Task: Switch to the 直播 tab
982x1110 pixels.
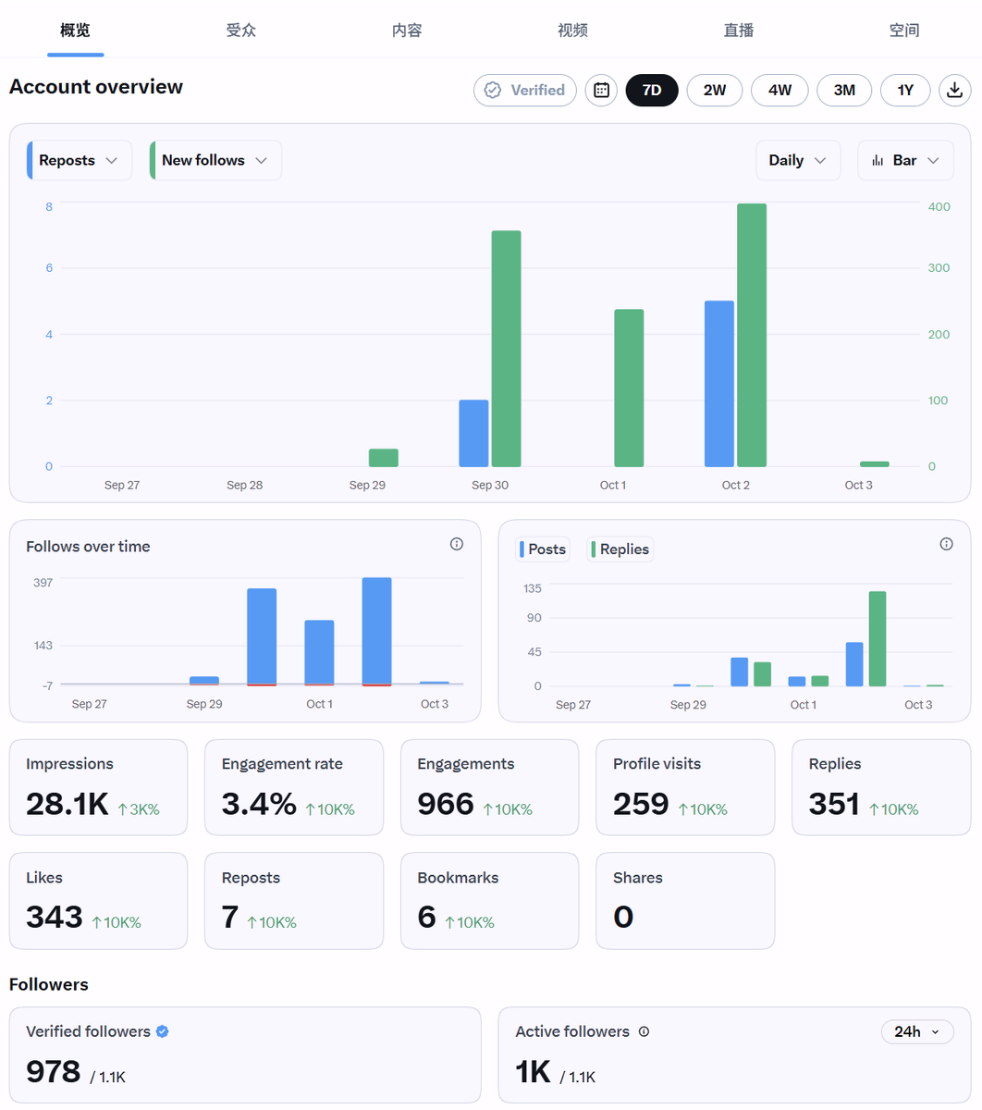Action: coord(739,30)
